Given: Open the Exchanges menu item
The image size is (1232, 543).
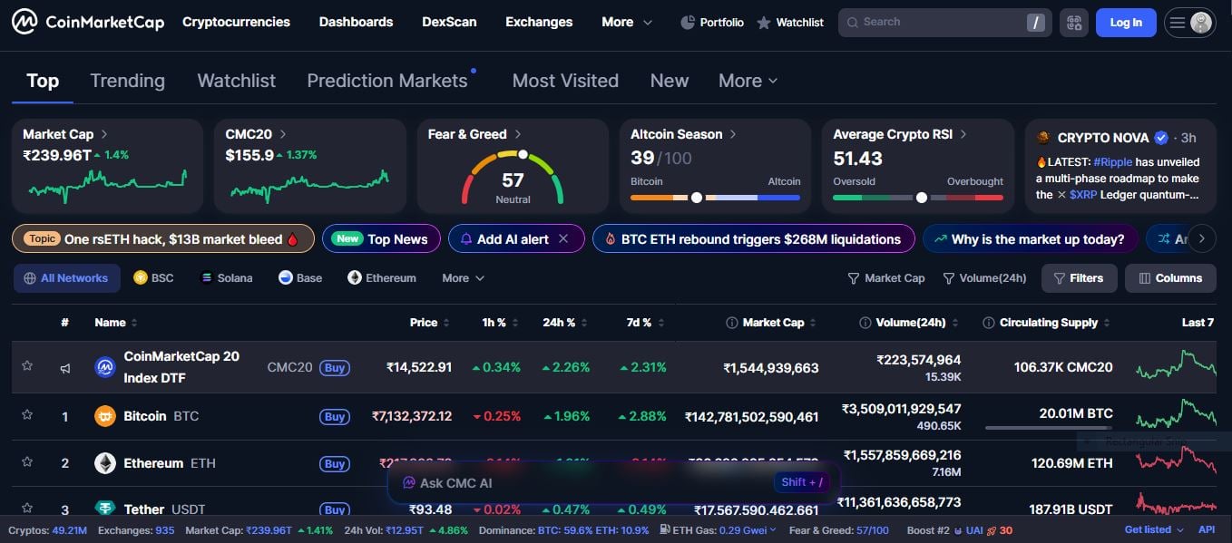Looking at the screenshot, I should point(539,22).
